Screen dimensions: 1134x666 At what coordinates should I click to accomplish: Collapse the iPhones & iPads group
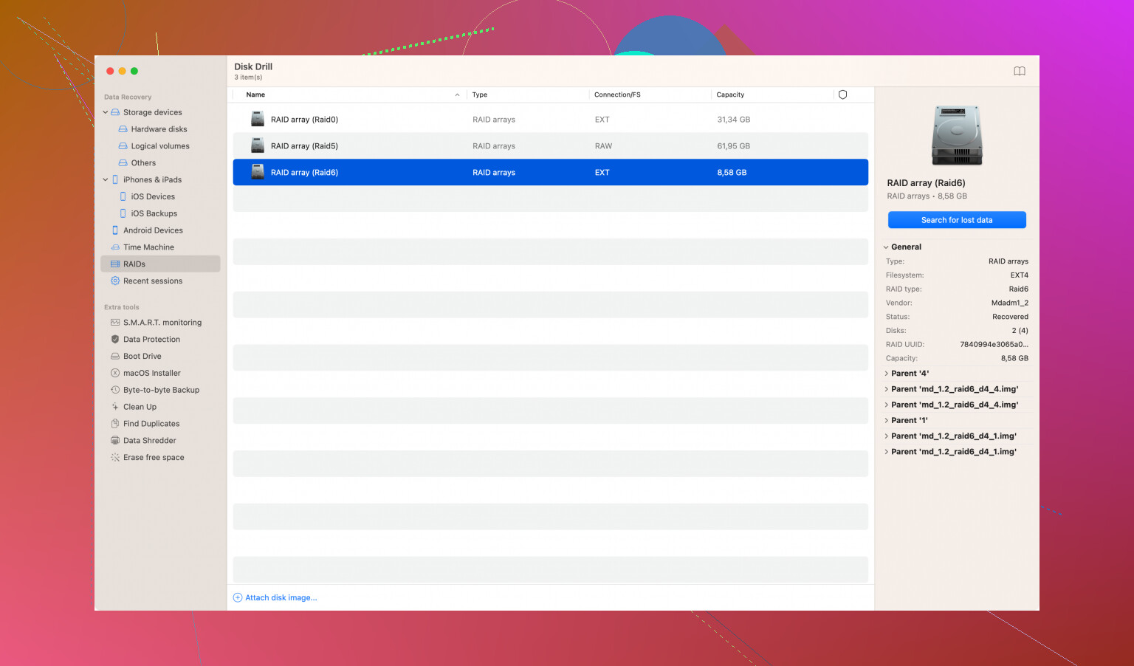(106, 180)
